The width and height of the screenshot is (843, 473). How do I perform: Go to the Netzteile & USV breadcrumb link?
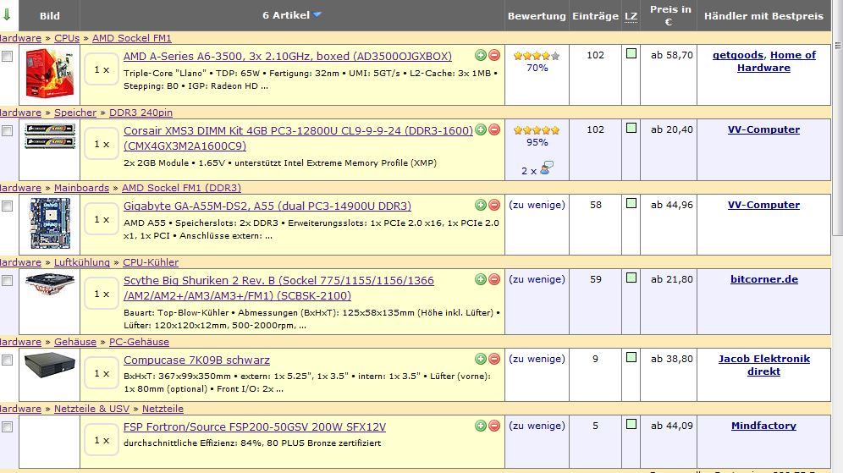click(92, 409)
